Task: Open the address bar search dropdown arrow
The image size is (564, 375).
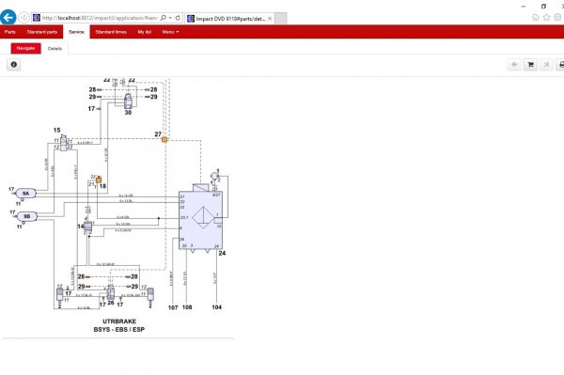Action: point(170,18)
